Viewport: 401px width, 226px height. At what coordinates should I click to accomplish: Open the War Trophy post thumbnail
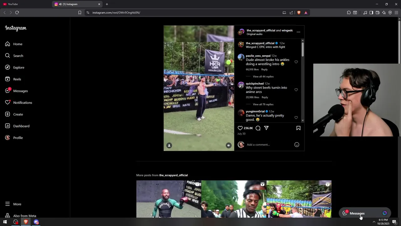click(x=299, y=199)
